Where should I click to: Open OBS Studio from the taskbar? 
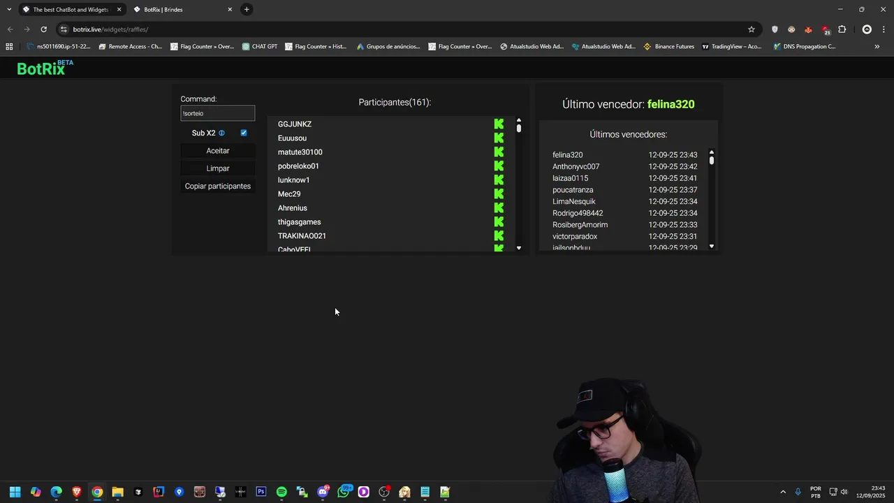tap(384, 492)
